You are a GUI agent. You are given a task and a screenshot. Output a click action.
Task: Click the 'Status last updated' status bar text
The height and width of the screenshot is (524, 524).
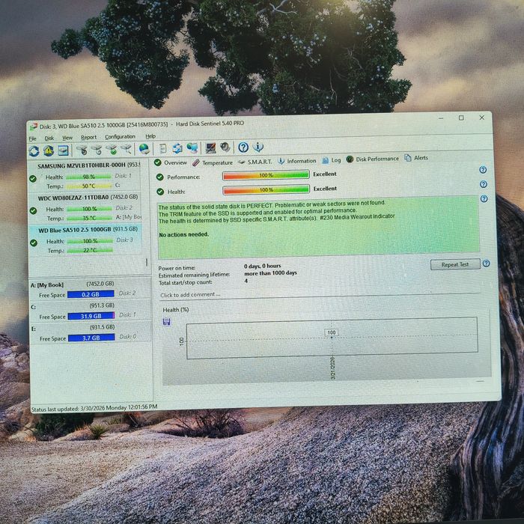point(94,409)
